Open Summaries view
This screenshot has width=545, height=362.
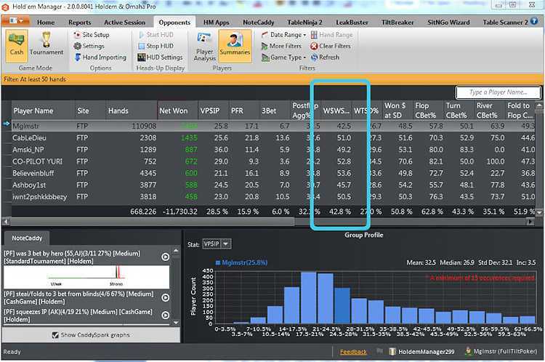(235, 46)
